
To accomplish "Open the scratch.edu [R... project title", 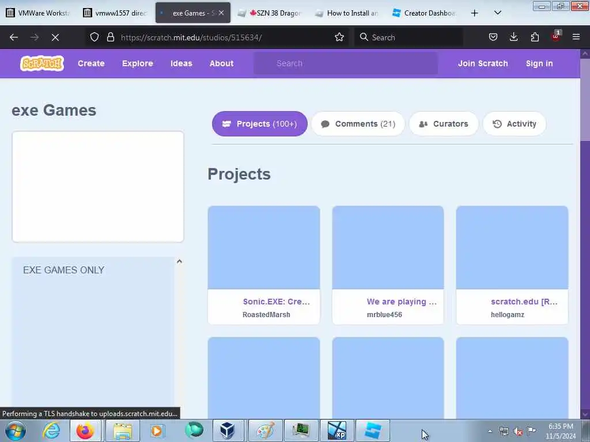I will [524, 302].
